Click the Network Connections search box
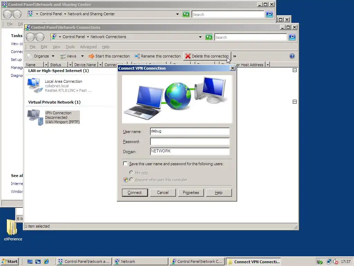Screen dimensions: 354x266 pos(251,37)
